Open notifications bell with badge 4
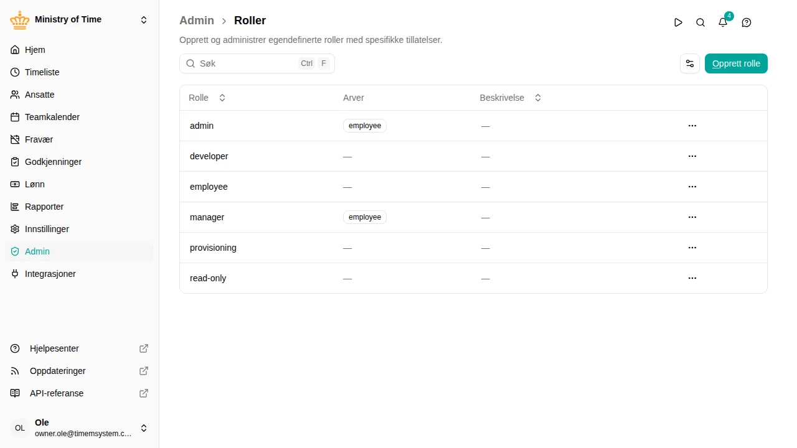 [x=723, y=22]
